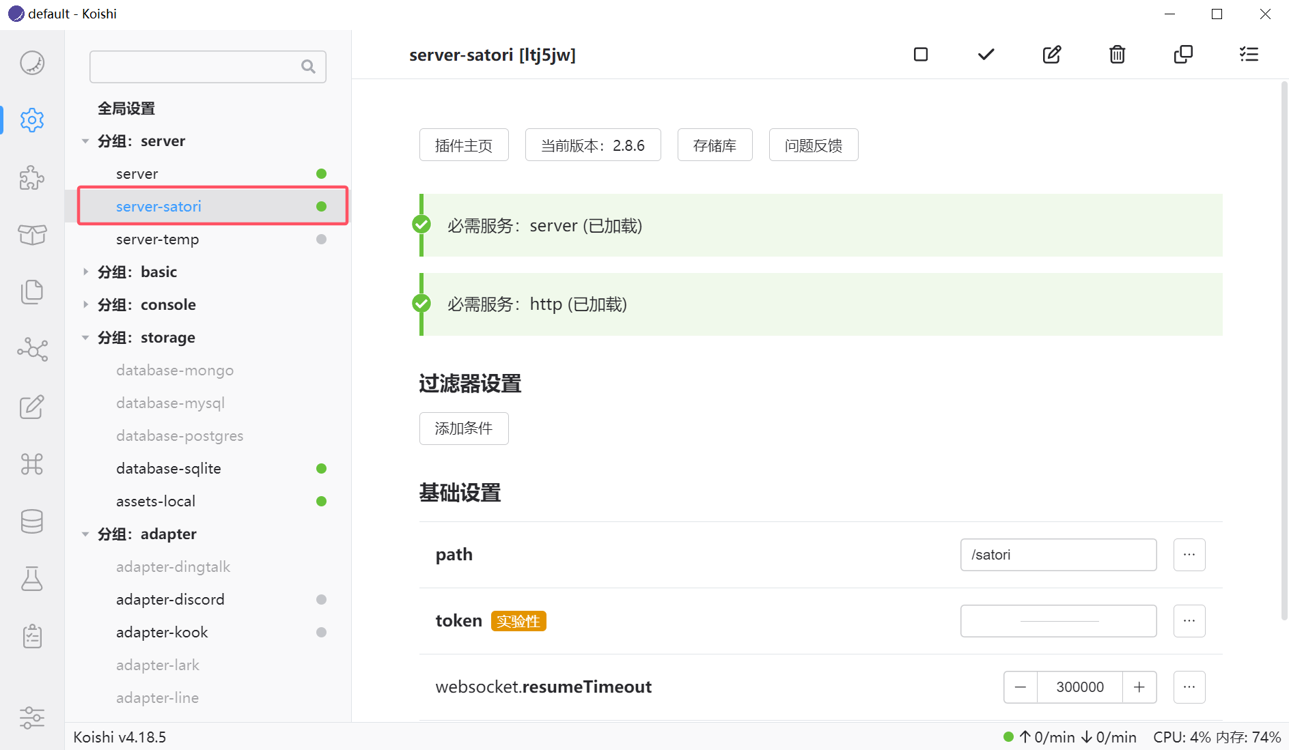Expand the 分组: console group
This screenshot has width=1289, height=750.
pyautogui.click(x=85, y=305)
